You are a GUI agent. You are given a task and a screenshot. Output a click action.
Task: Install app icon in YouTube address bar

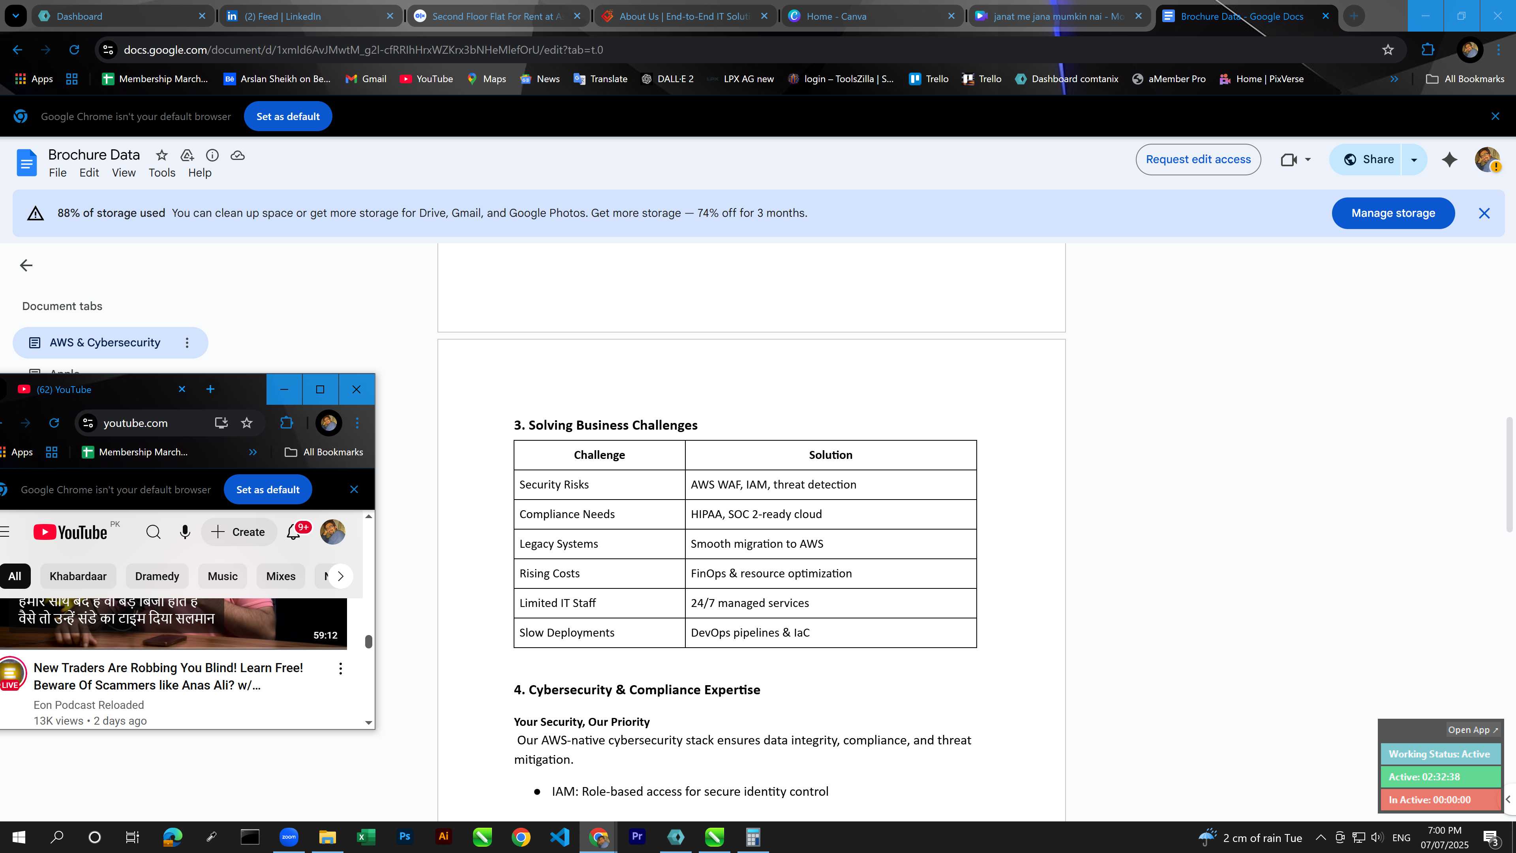221,423
